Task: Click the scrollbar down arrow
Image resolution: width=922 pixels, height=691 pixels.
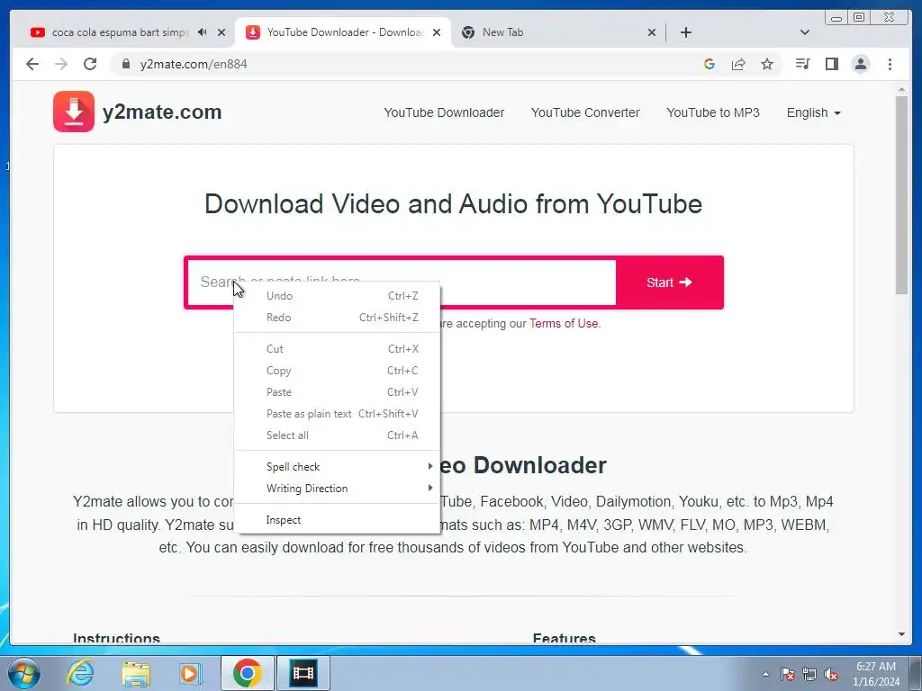Action: 901,634
